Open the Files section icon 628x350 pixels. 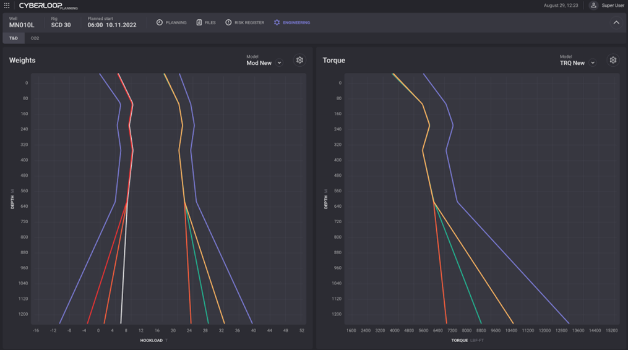coord(199,23)
